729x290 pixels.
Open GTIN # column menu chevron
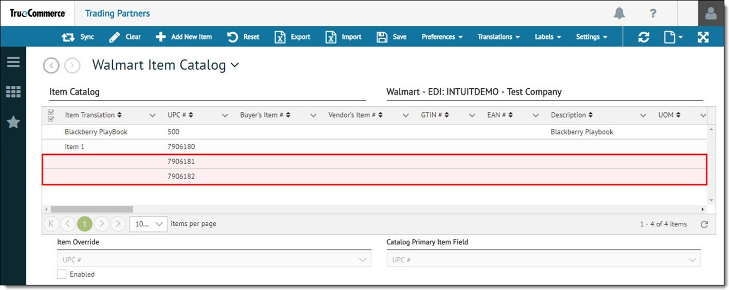(x=472, y=115)
